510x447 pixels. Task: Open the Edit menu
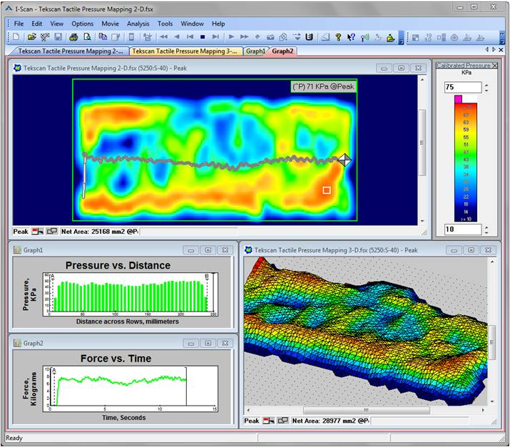tap(37, 24)
